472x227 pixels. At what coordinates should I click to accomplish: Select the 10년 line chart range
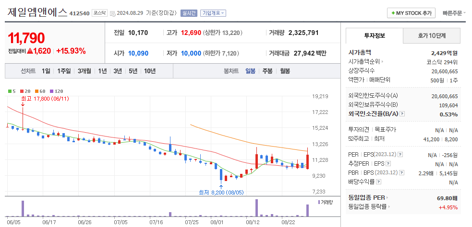[150, 71]
